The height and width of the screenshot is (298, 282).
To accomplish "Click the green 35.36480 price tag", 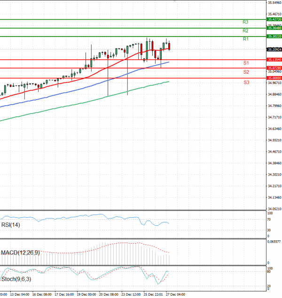I will point(274,28).
